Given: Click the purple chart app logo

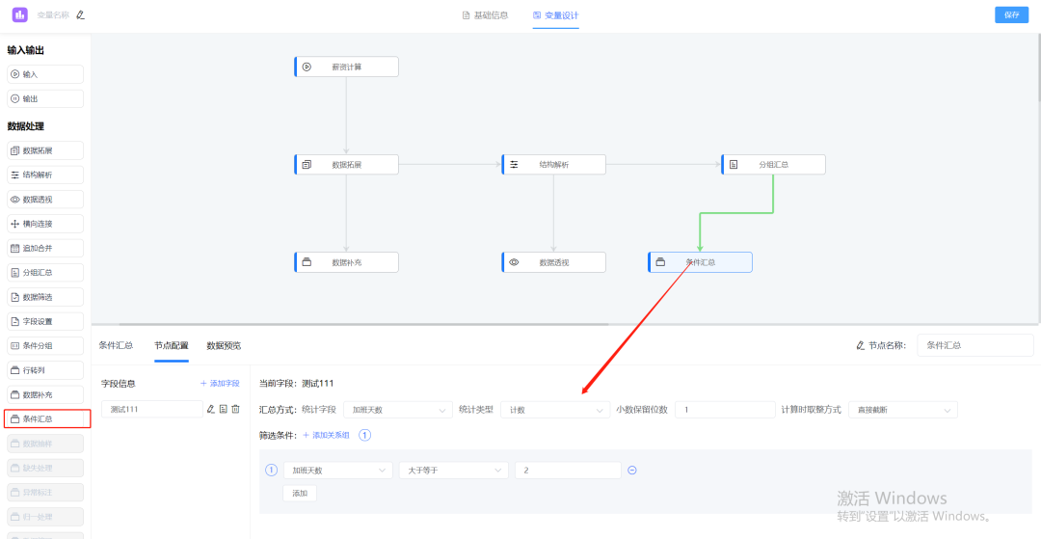Looking at the screenshot, I should (19, 14).
